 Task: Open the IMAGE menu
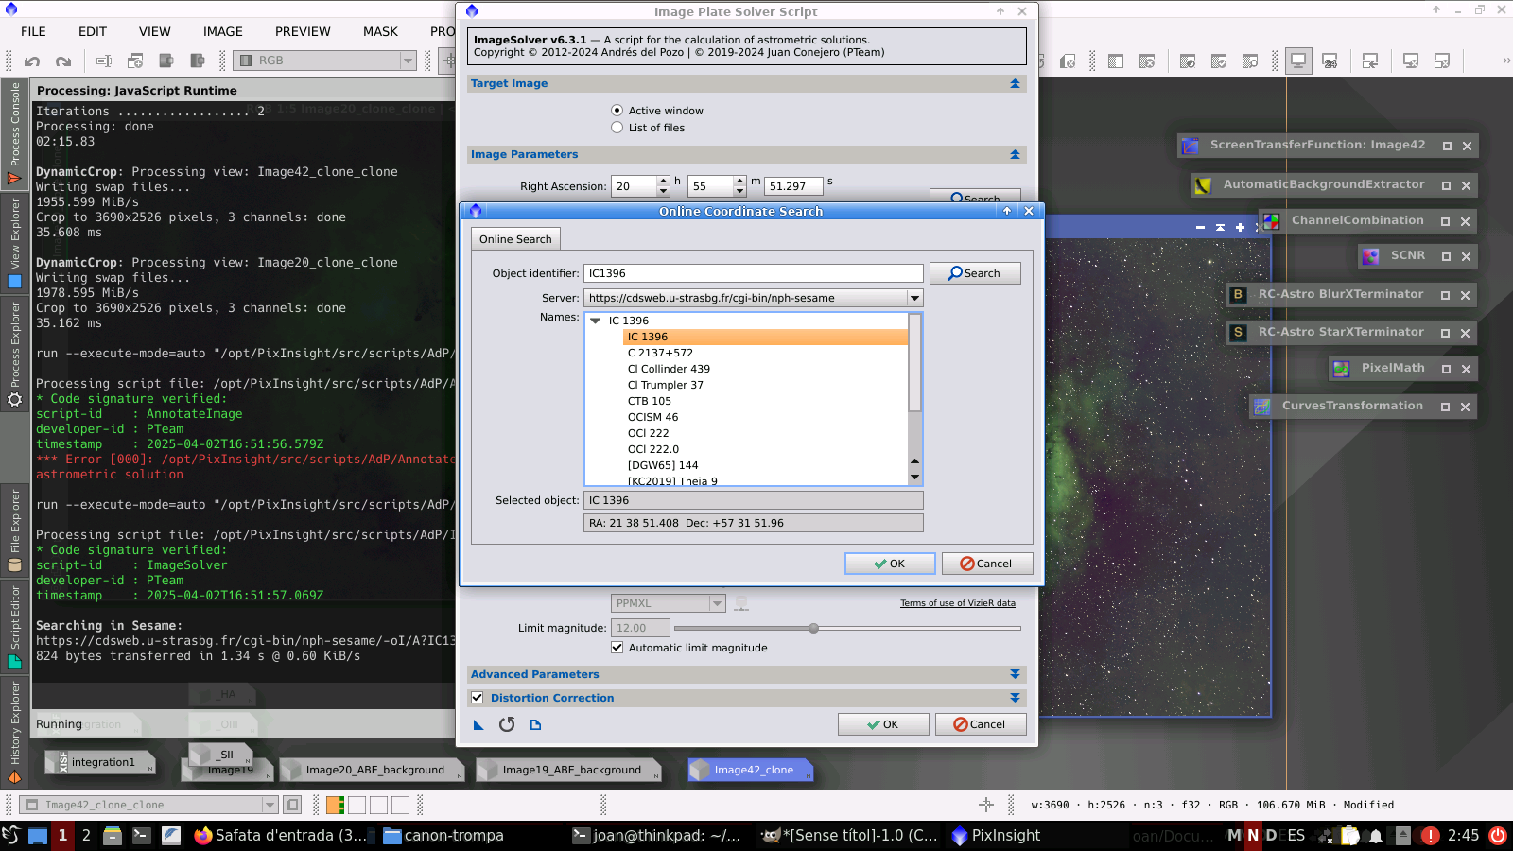click(x=222, y=31)
